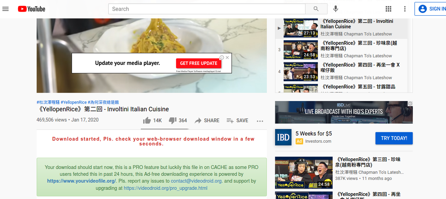This screenshot has width=446, height=199.
Task: Open recommended video 第三回 珍味泉 thumbnail
Action: tap(304, 173)
